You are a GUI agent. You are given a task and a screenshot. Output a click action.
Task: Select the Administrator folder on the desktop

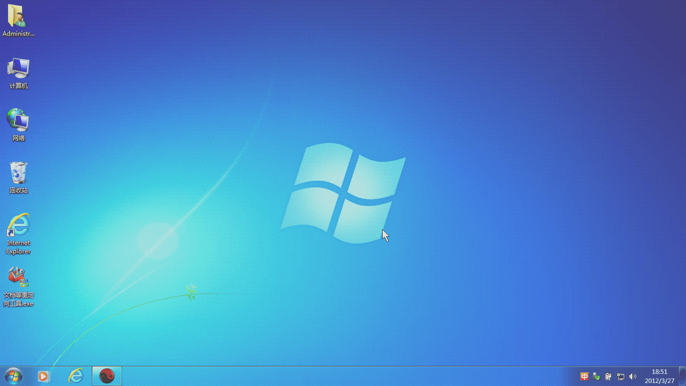pos(19,17)
